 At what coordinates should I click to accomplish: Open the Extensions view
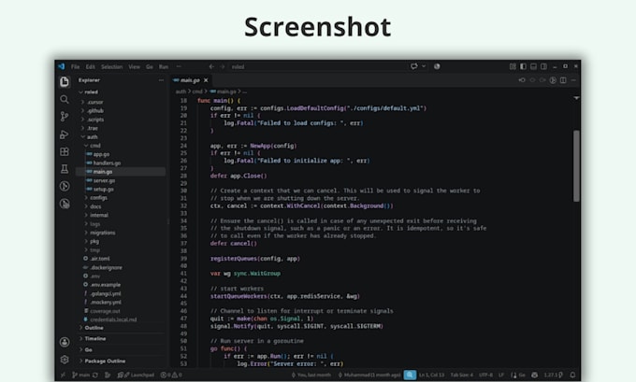pyautogui.click(x=65, y=151)
